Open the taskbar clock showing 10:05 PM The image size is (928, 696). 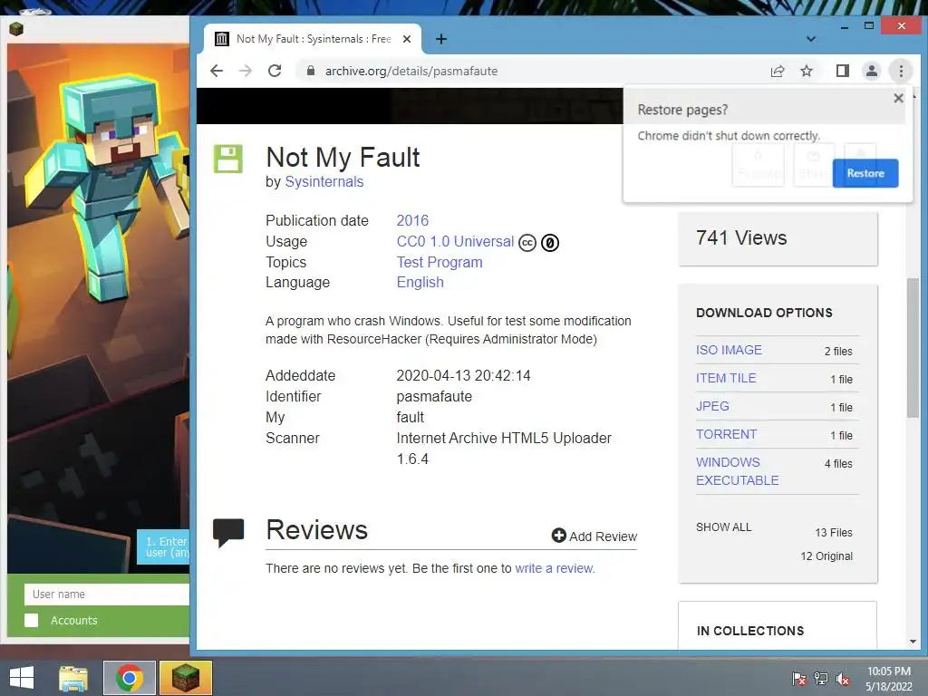tap(889, 679)
